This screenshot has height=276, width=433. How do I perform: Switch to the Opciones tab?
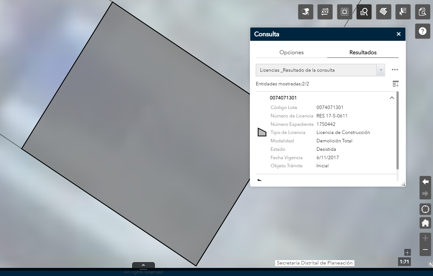click(x=291, y=52)
